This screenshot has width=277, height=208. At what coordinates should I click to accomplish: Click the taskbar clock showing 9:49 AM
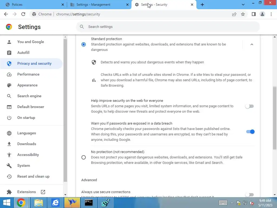pos(265,203)
